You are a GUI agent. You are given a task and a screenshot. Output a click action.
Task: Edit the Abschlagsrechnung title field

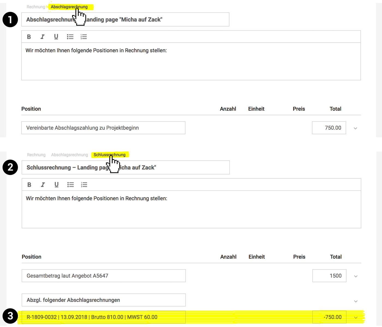125,19
